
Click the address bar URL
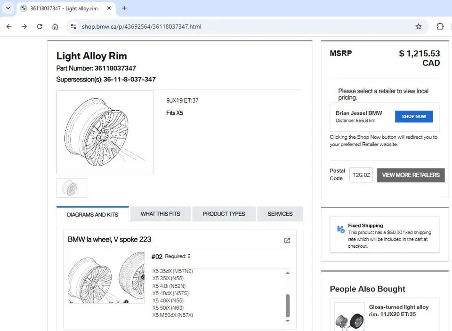tap(142, 26)
